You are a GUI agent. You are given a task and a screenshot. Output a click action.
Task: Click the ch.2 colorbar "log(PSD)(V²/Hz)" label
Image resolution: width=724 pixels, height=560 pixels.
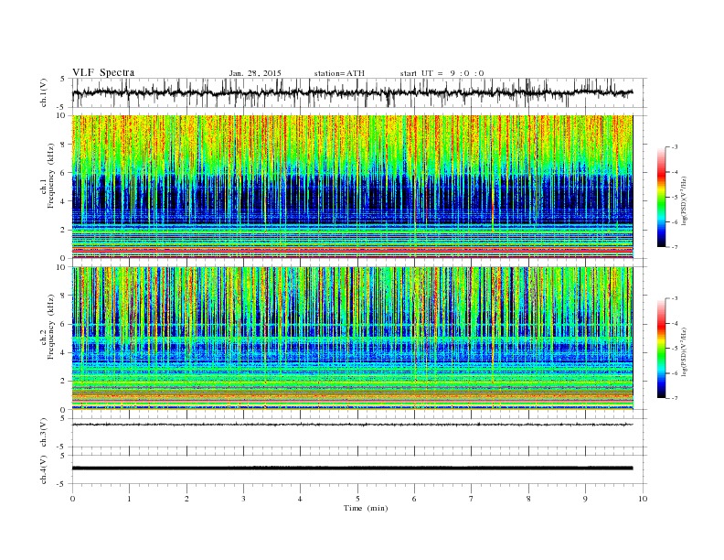(x=684, y=352)
